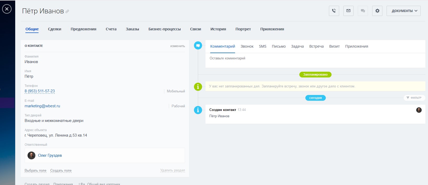Close the contact card with X icon
428x185 pixels.
click(7, 9)
